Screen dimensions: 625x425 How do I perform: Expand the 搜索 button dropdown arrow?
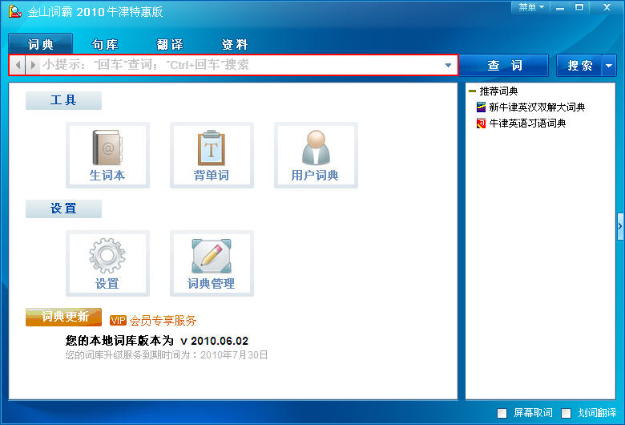point(609,66)
